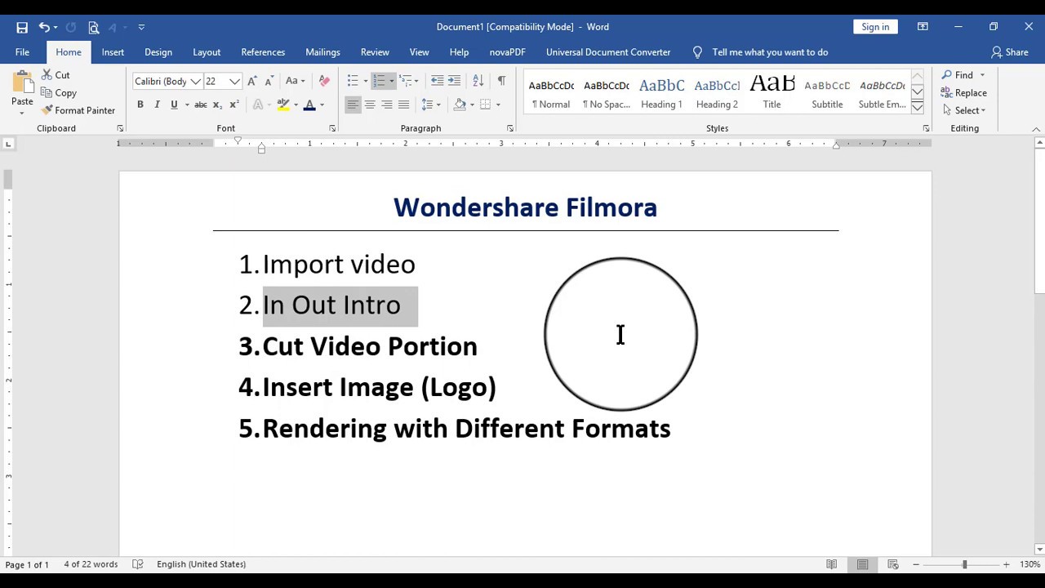Open the font size dropdown
The image size is (1045, 588).
(235, 81)
